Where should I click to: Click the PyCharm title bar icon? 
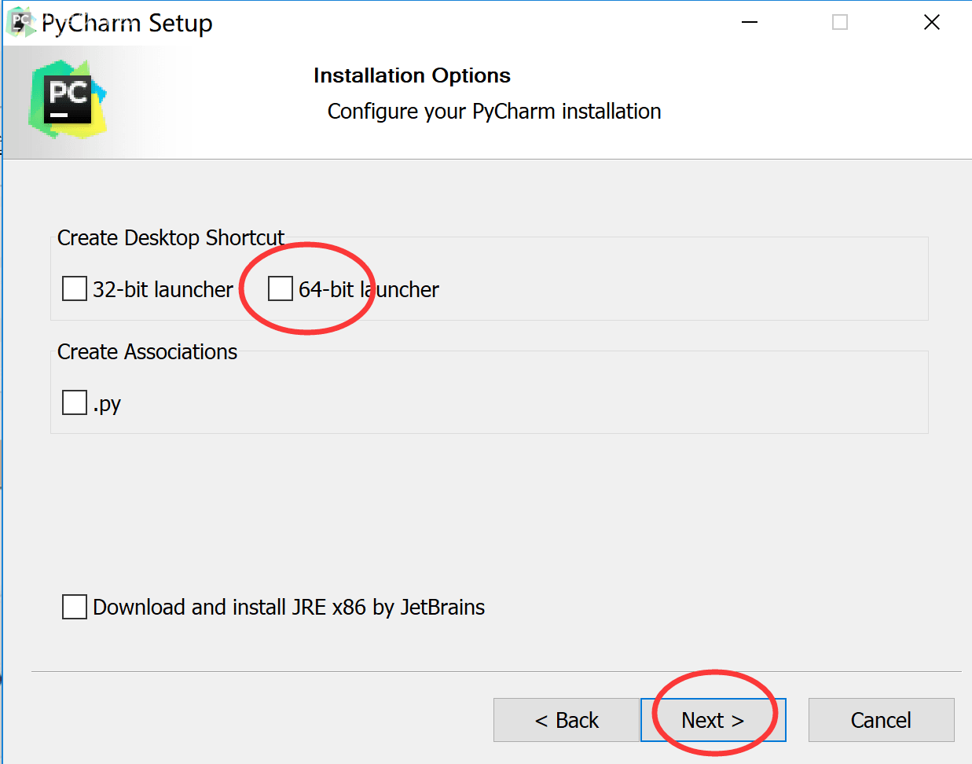(21, 22)
